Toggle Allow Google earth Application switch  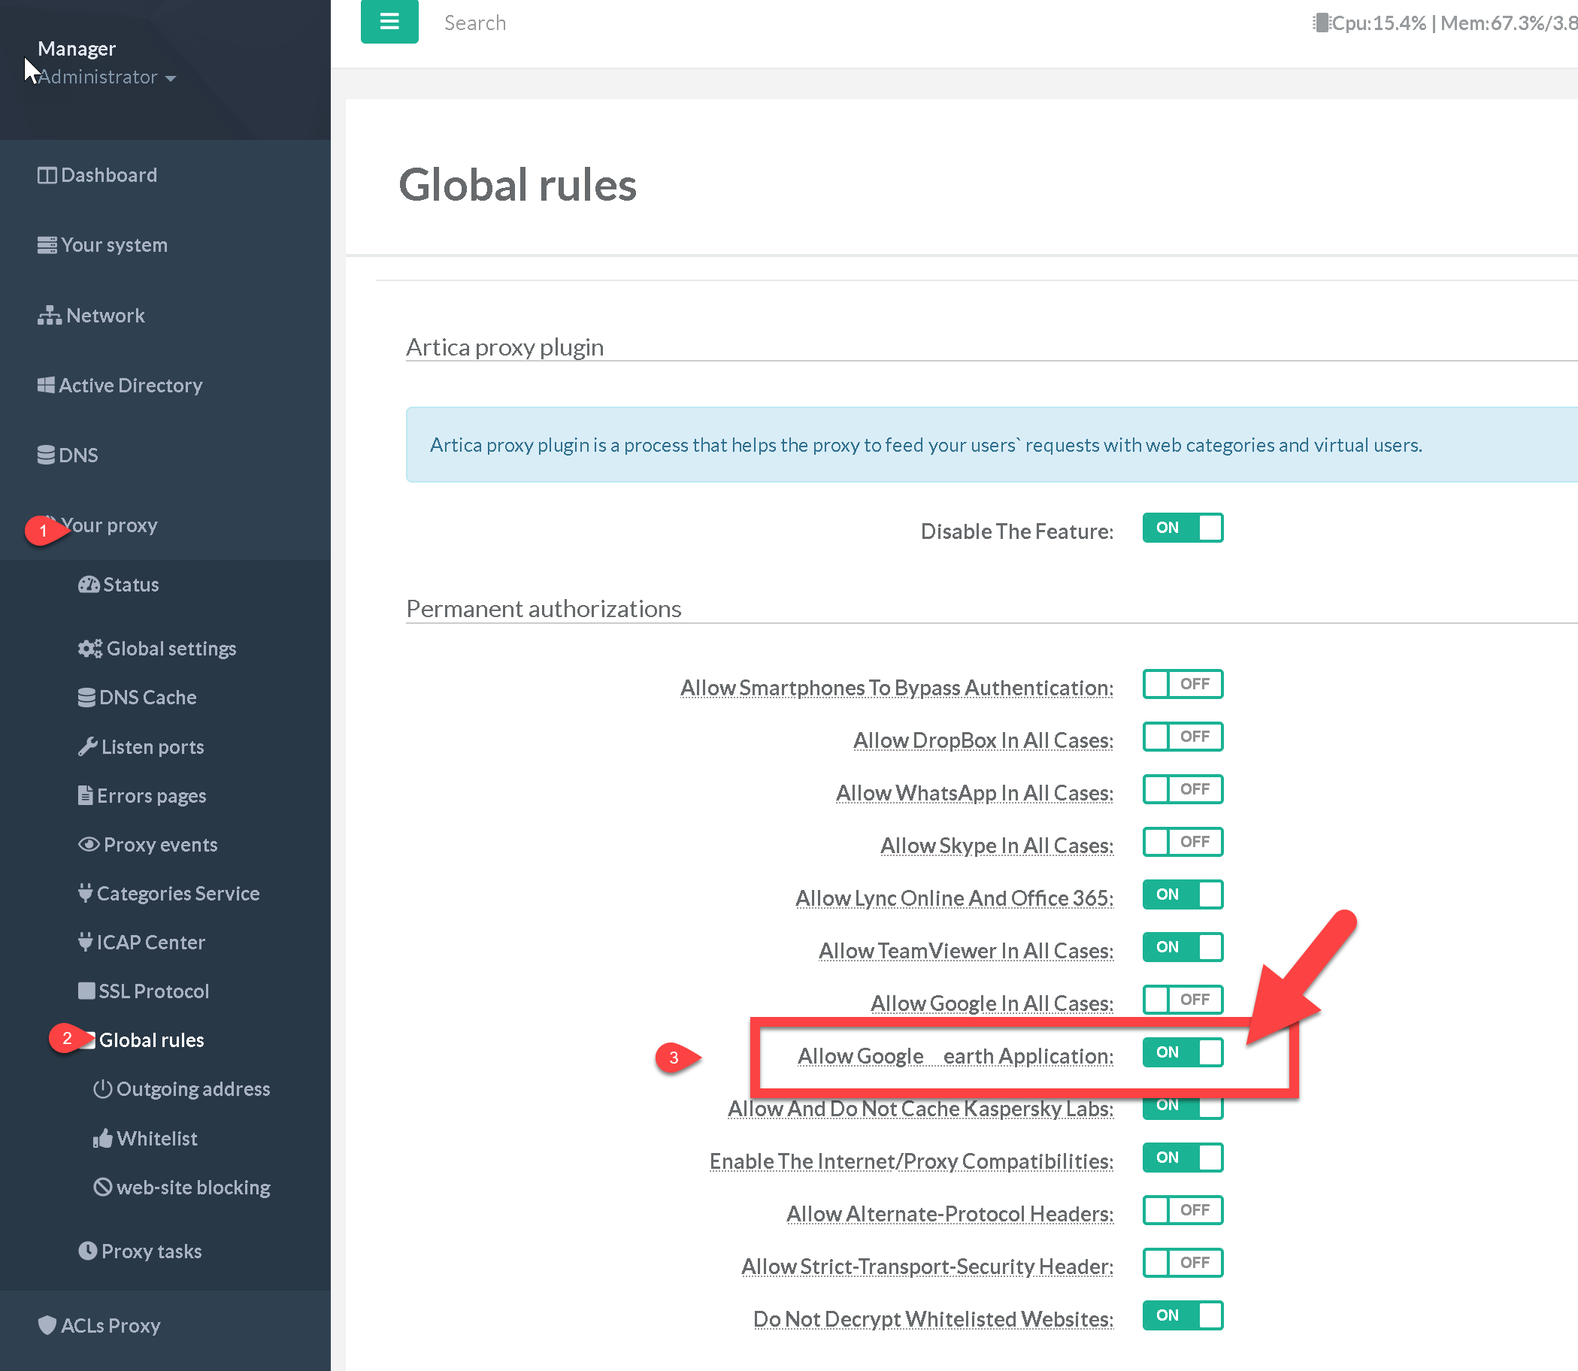point(1182,1052)
